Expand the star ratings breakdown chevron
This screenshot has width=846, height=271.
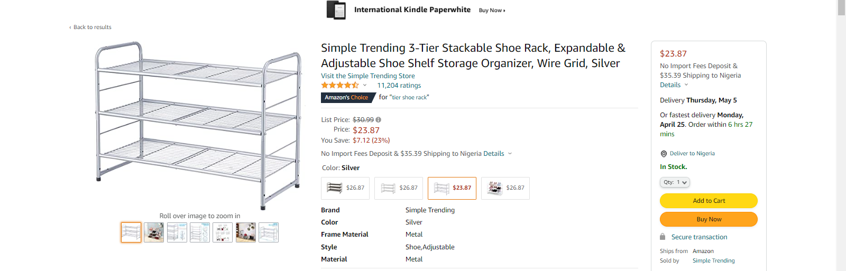tap(365, 85)
